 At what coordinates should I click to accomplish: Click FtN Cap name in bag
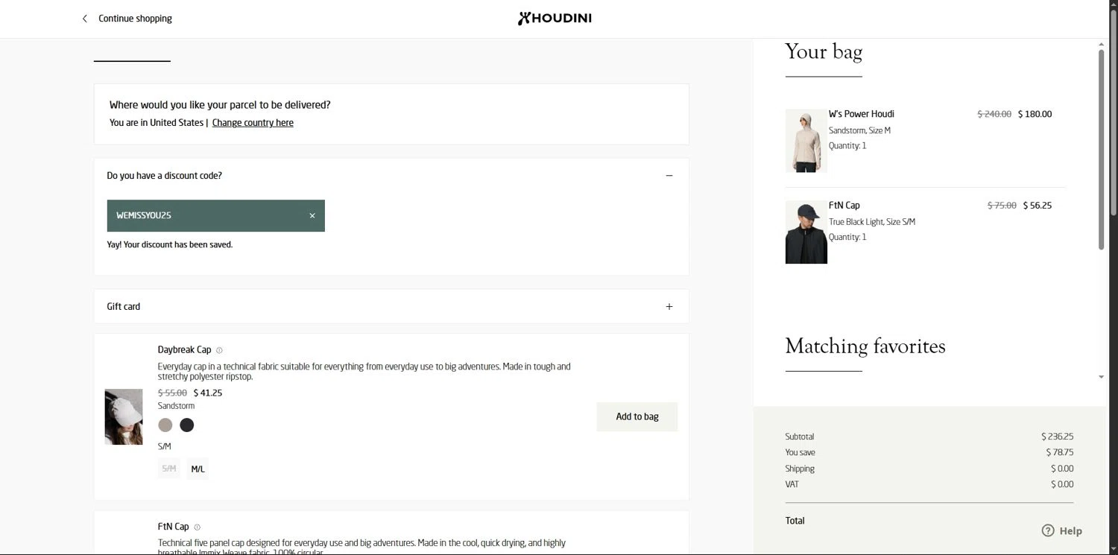844,205
